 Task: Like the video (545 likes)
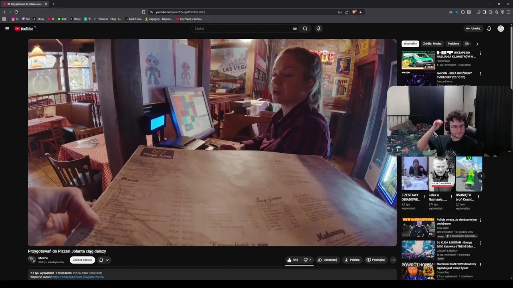[x=293, y=260]
